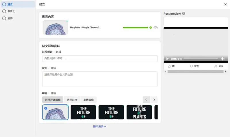
Task: Switch to 選擇建議圖像 tab
Action: (53, 100)
